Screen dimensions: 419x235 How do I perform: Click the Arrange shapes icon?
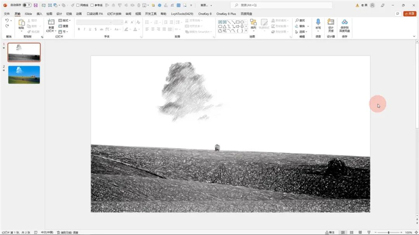point(253,23)
